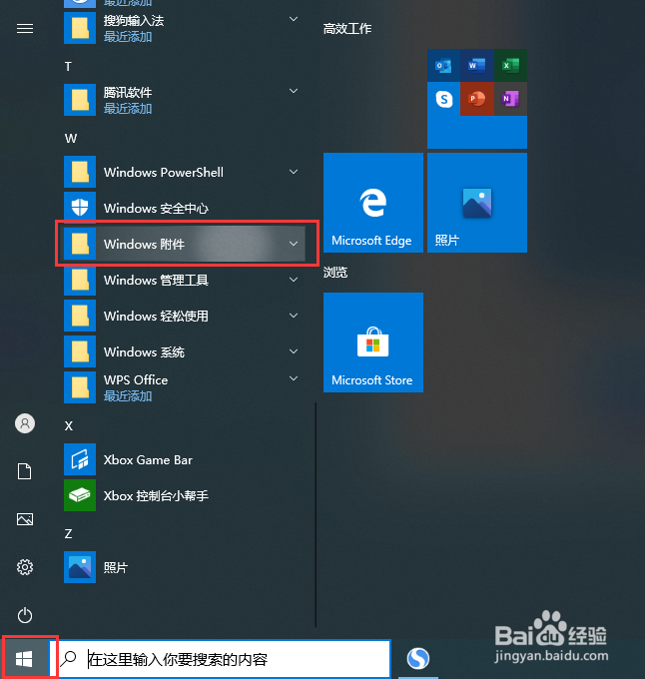Open the Microsoft Store tile
This screenshot has width=645, height=679.
tap(373, 342)
